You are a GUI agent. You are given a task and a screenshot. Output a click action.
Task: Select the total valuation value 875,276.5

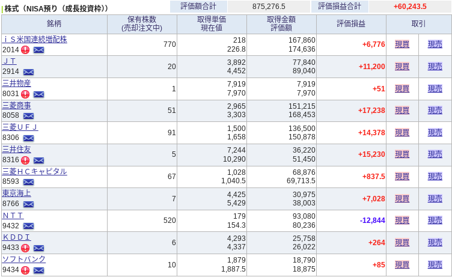tap(269, 7)
